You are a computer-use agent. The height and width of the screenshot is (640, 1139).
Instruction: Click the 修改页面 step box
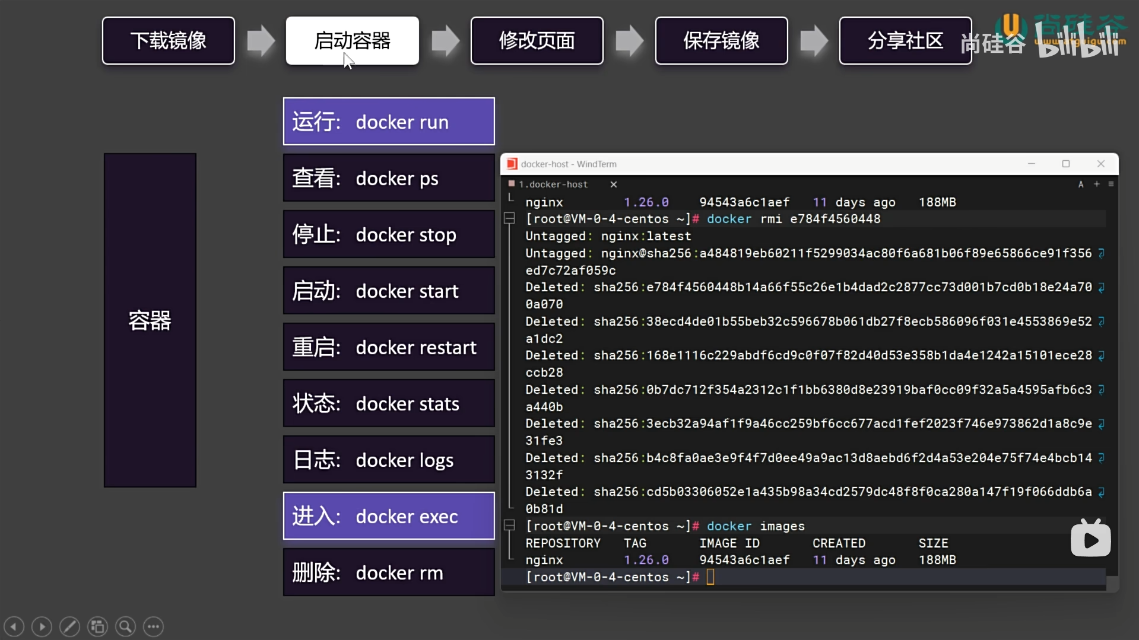(x=537, y=40)
